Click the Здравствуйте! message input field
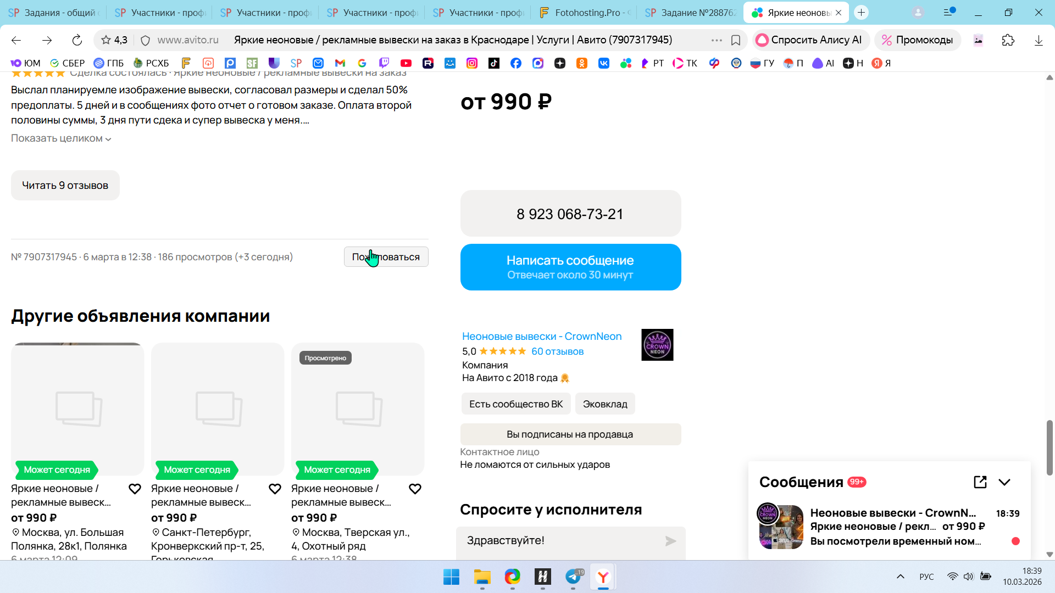Image resolution: width=1055 pixels, height=593 pixels. 560,540
